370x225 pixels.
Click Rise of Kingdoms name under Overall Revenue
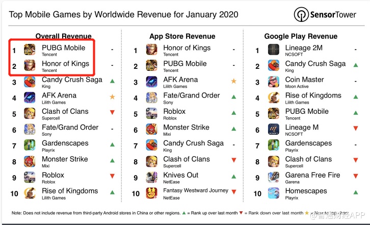(x=70, y=191)
